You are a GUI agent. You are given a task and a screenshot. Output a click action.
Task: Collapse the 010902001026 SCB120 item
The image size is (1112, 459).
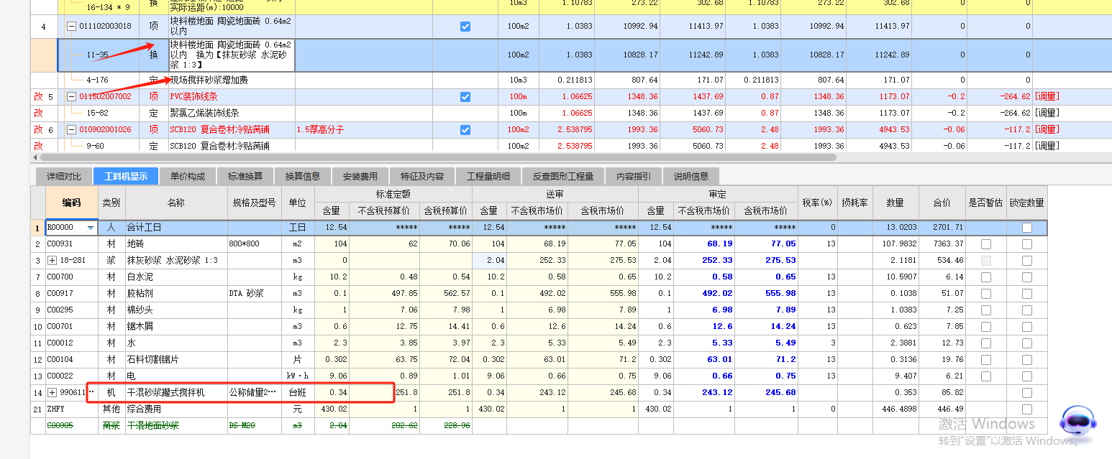(71, 129)
